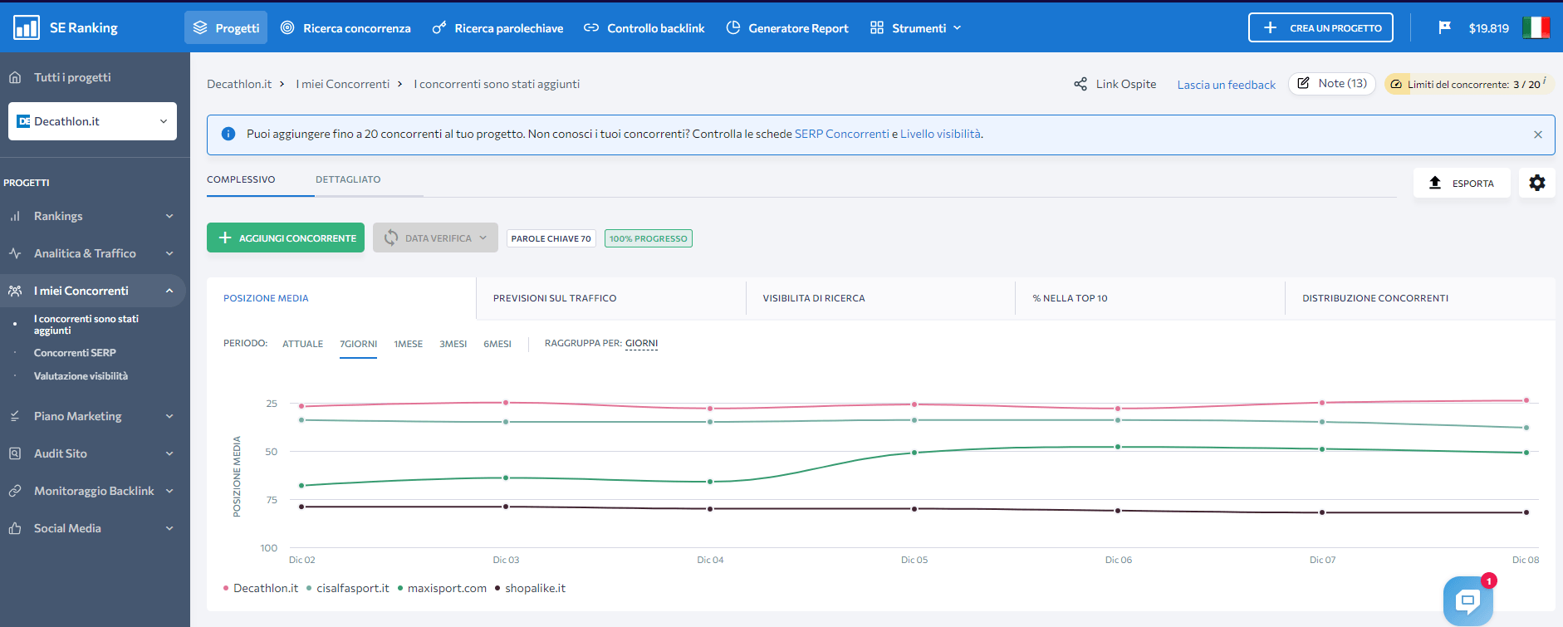The height and width of the screenshot is (627, 1563).
Task: Click the Note edit pencil icon
Action: tap(1304, 83)
